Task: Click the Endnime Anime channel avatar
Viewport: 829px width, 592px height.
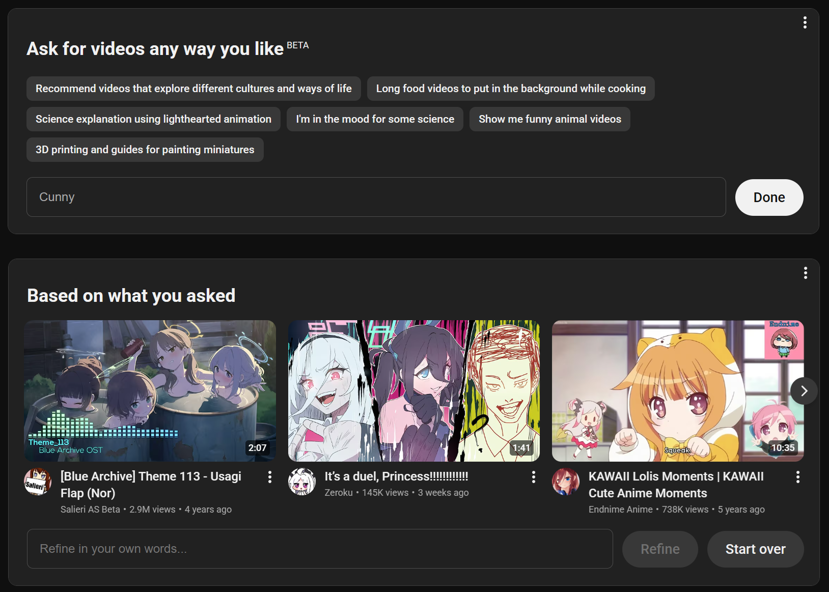Action: tap(566, 482)
